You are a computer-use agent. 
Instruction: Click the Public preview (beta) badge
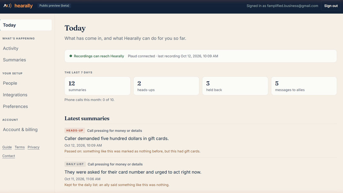[x=54, y=6]
